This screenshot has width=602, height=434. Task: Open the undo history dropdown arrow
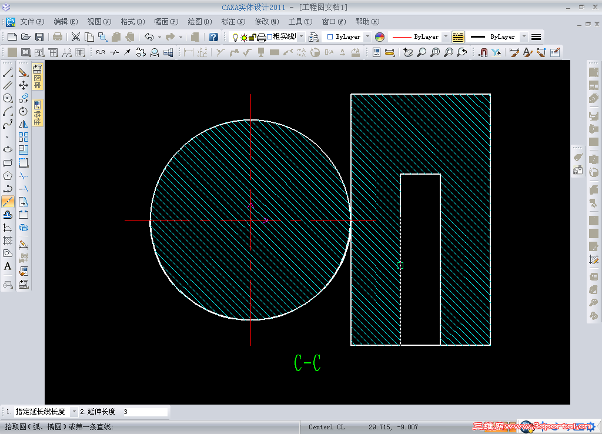(159, 37)
